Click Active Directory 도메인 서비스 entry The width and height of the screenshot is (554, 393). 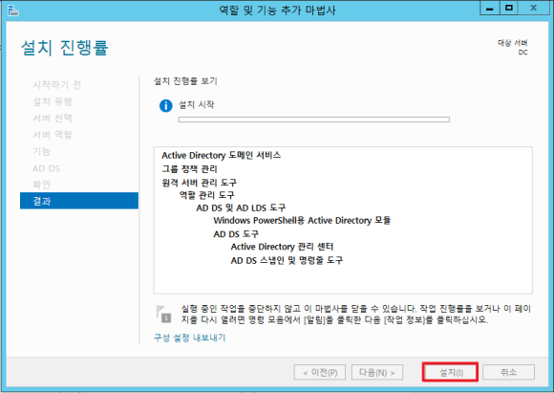tap(222, 155)
